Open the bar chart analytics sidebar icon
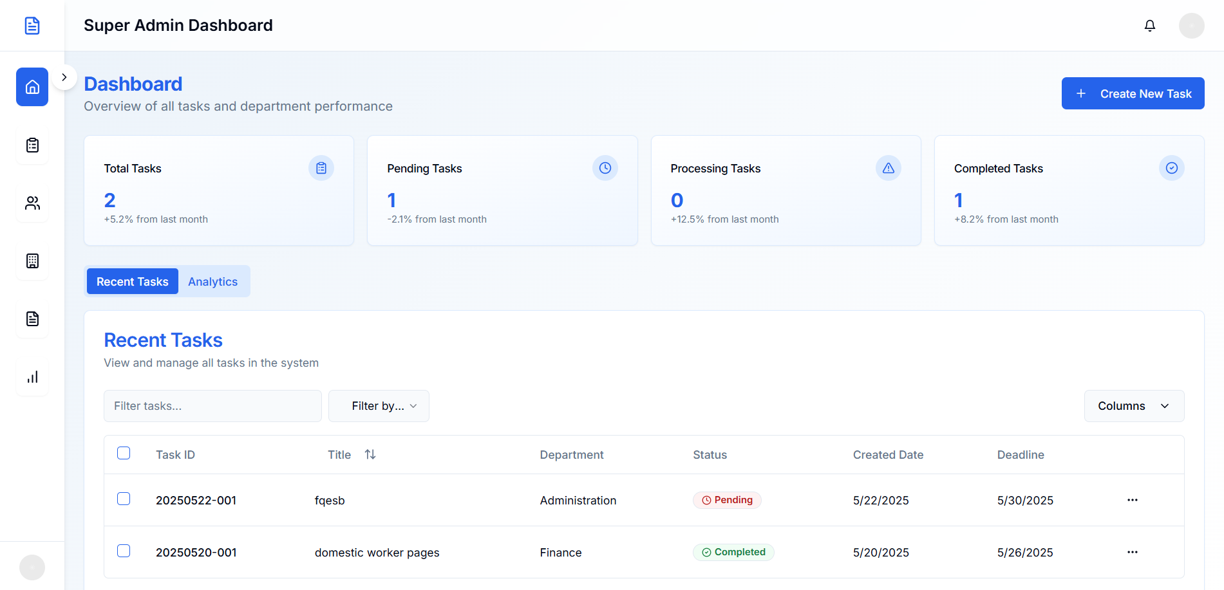The width and height of the screenshot is (1224, 590). 32,376
